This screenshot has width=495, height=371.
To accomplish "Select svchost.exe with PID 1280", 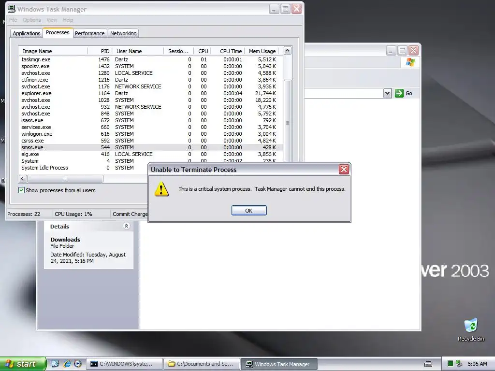I will (x=150, y=73).
